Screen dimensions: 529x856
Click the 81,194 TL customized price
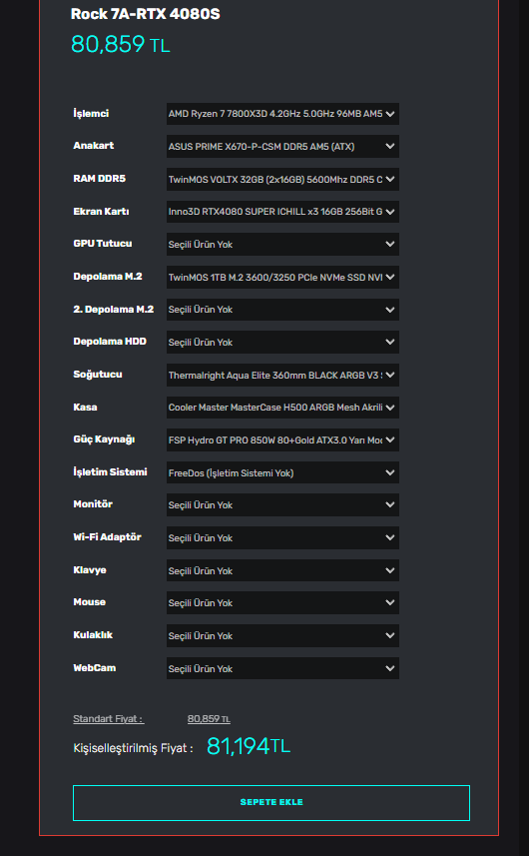tap(249, 746)
